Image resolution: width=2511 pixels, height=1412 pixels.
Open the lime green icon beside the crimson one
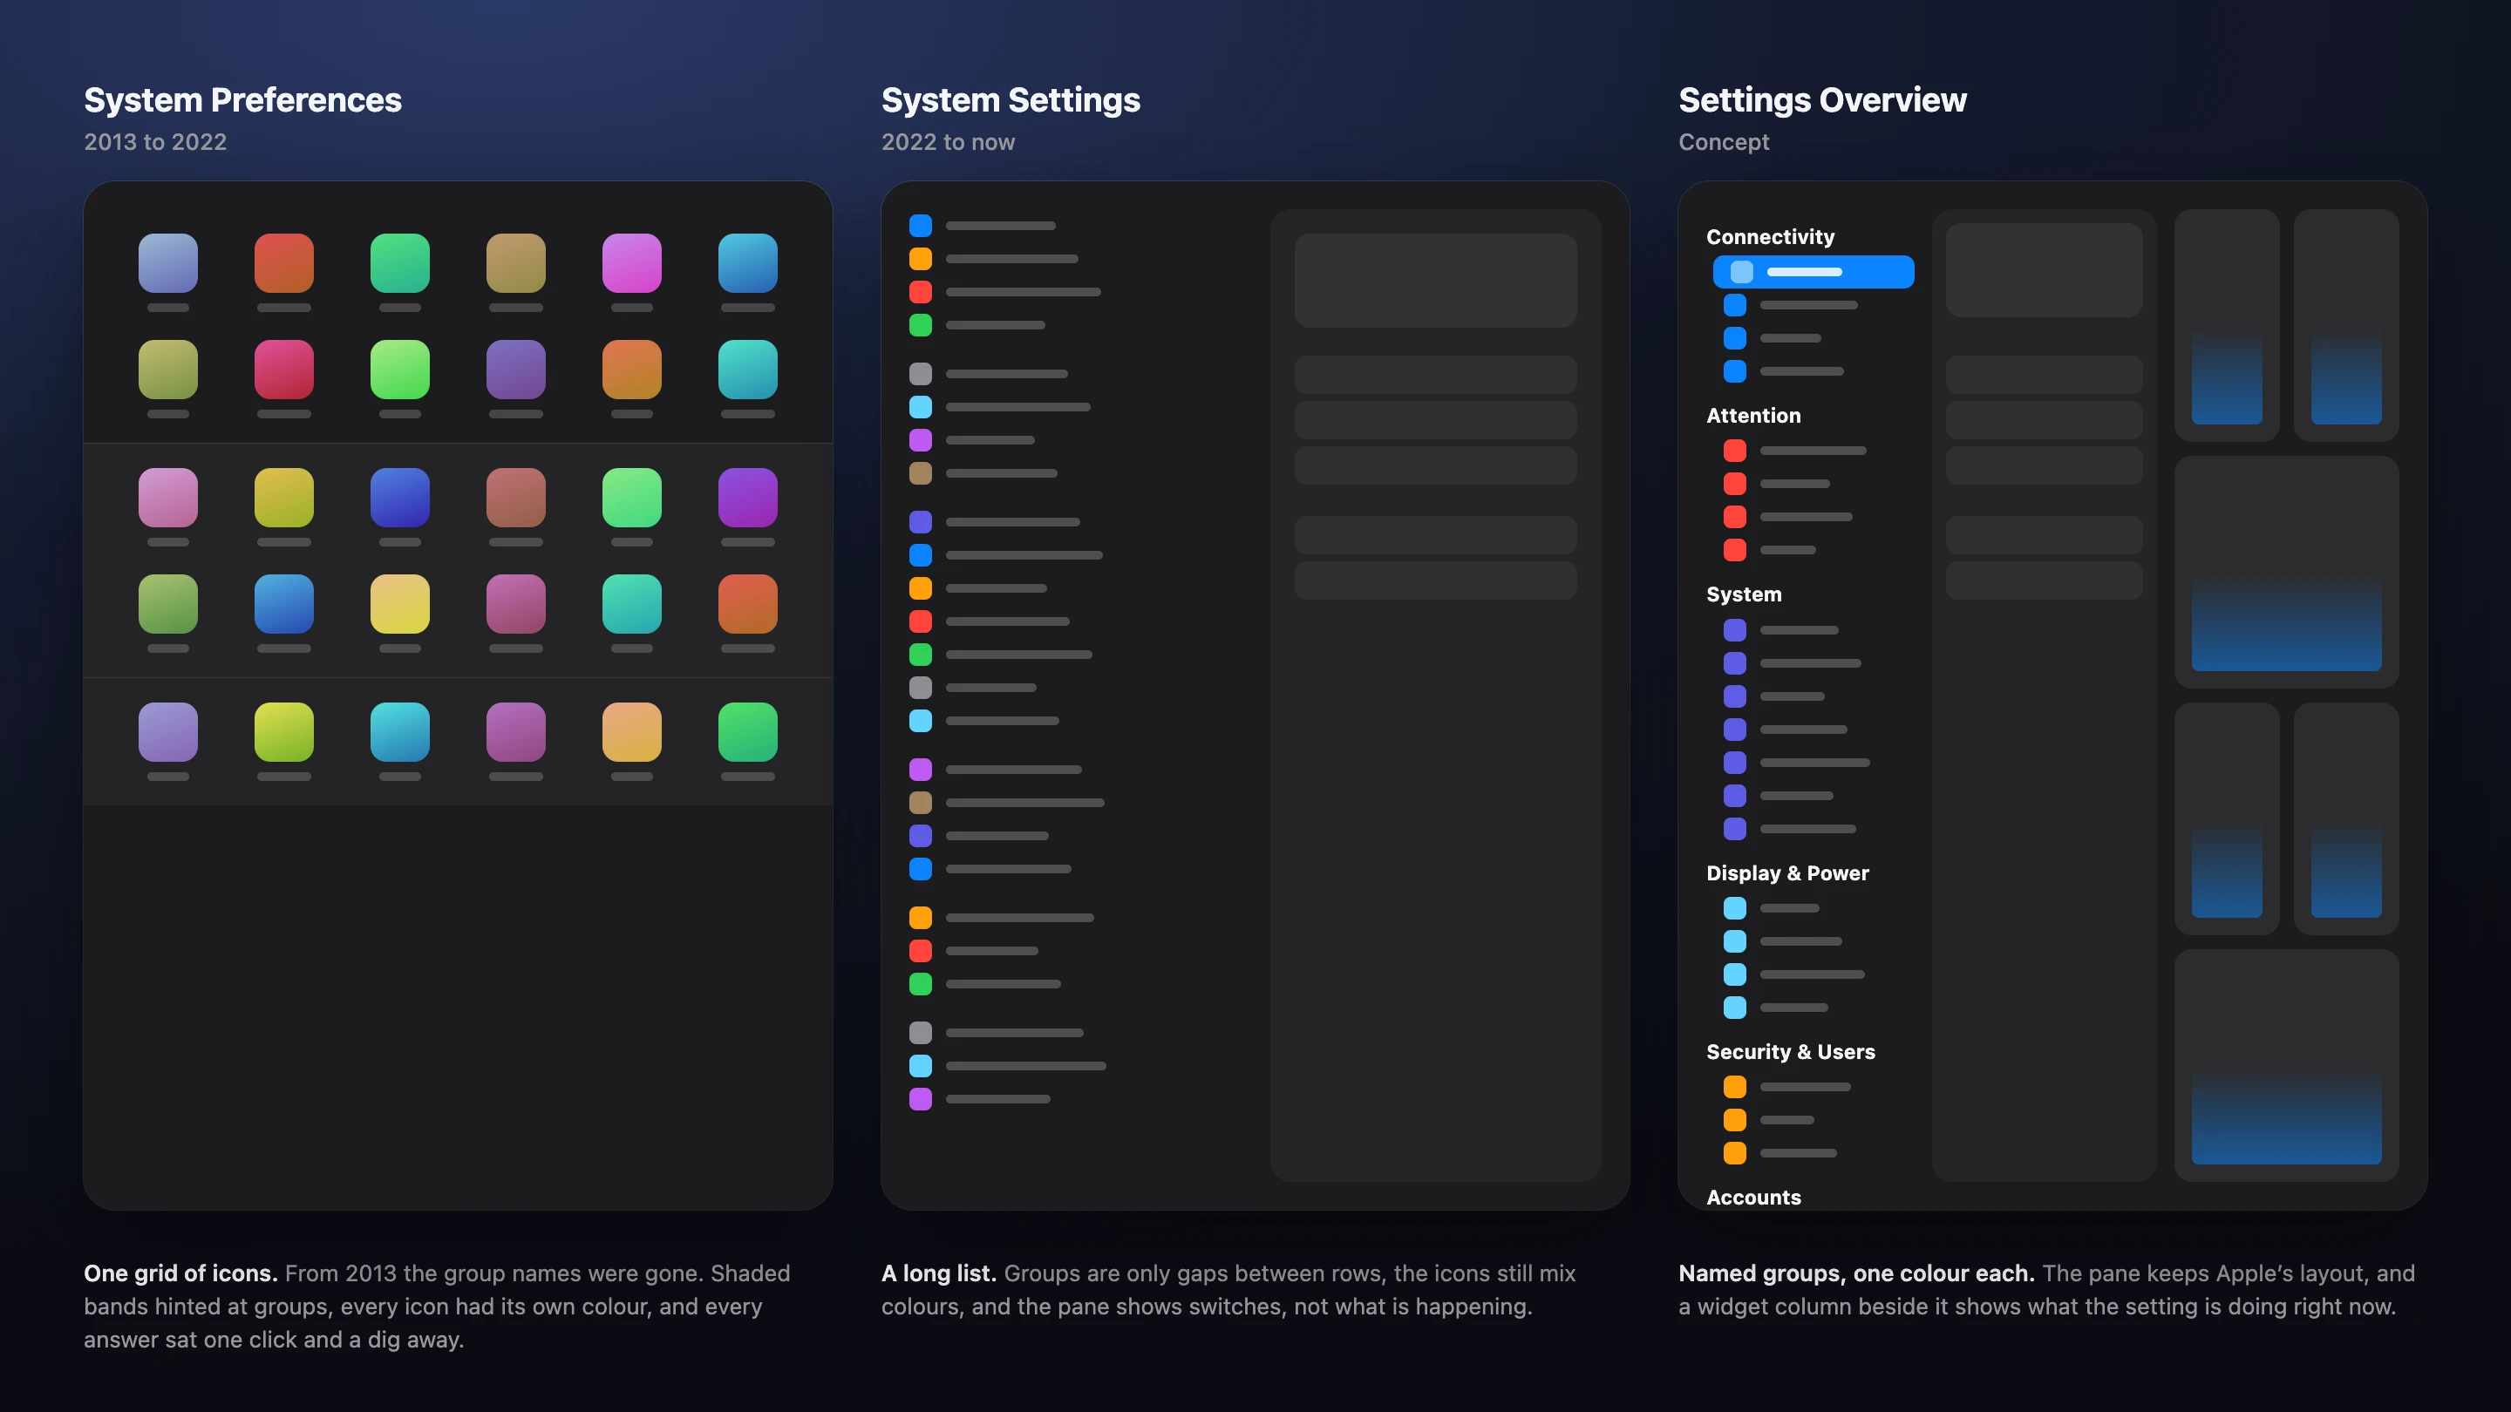coord(399,370)
